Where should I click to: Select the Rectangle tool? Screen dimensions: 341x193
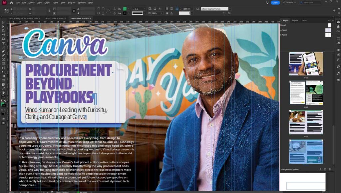pos(3,64)
